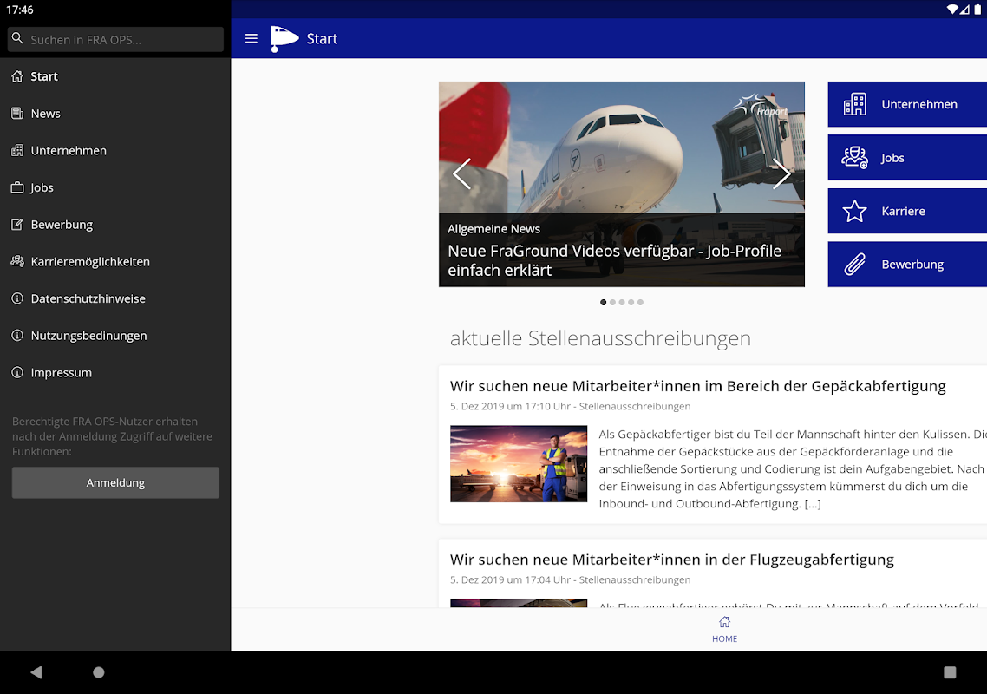Open Bewerbung in the sidebar

click(115, 224)
